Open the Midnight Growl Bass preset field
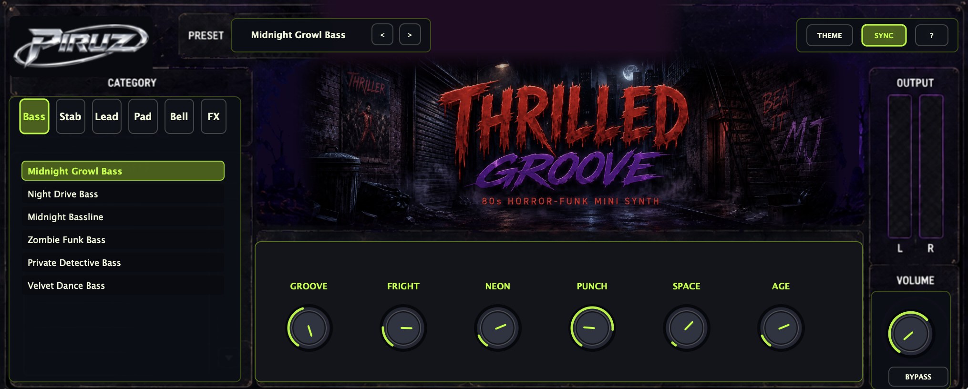This screenshot has height=389, width=968. click(298, 35)
